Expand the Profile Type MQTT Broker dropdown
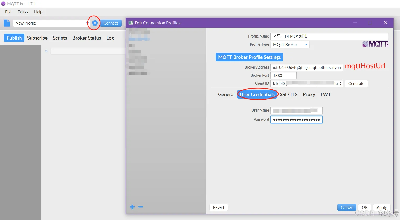 tap(290, 44)
